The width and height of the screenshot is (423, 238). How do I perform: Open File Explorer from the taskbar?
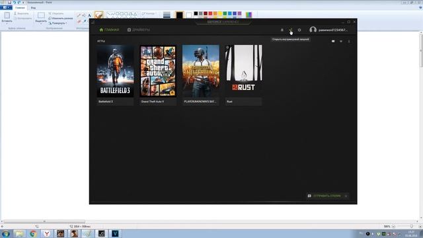pyautogui.click(x=19, y=233)
